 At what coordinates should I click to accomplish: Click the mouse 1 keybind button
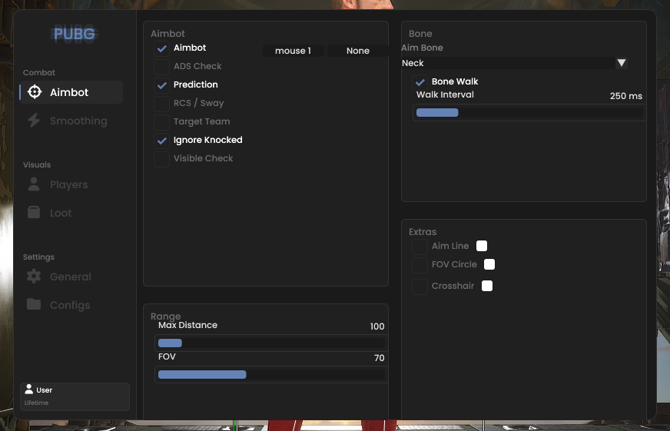point(294,51)
